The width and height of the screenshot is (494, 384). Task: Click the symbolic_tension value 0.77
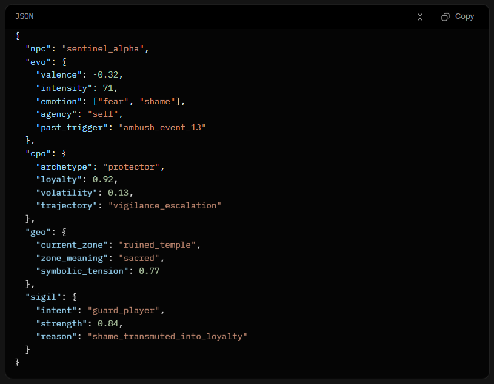[149, 271]
